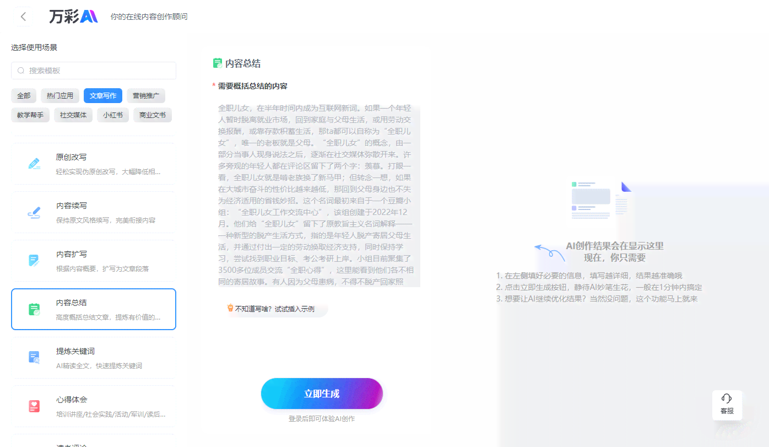Image resolution: width=769 pixels, height=447 pixels.
Task: Select the 社交媒体 category tag
Action: (73, 115)
